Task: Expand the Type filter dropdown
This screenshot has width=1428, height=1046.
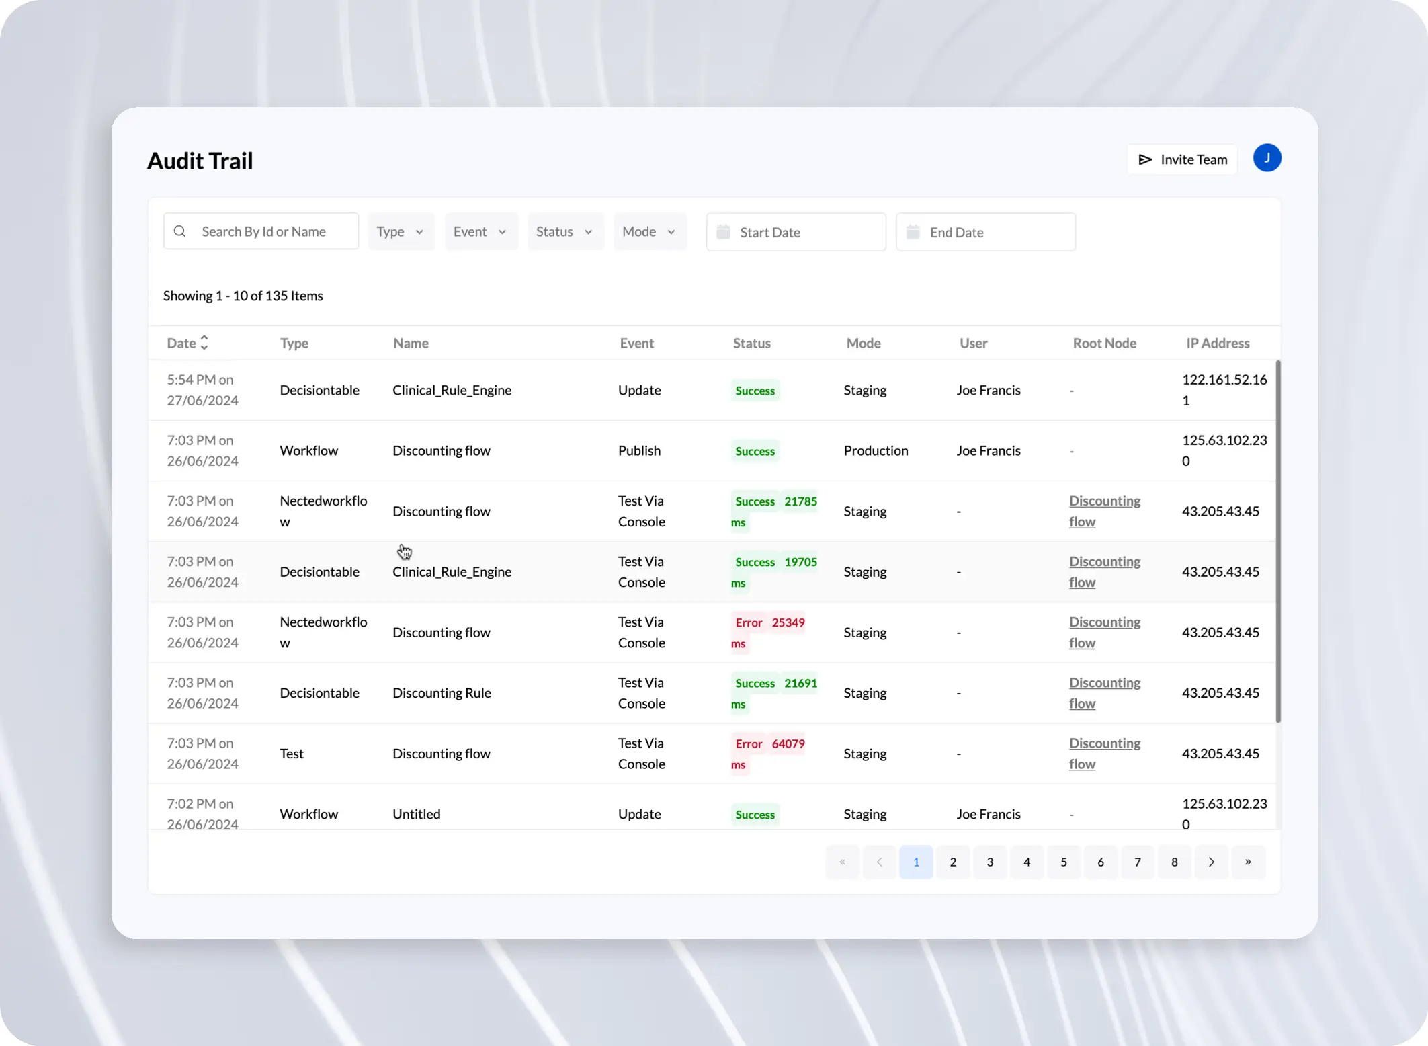Action: 401,231
